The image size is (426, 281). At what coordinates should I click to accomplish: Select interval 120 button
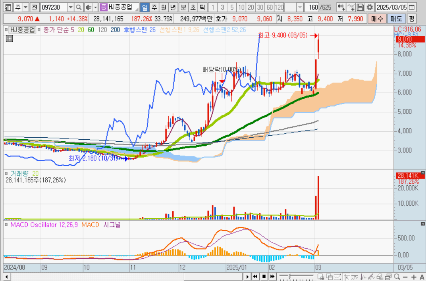click(279, 7)
